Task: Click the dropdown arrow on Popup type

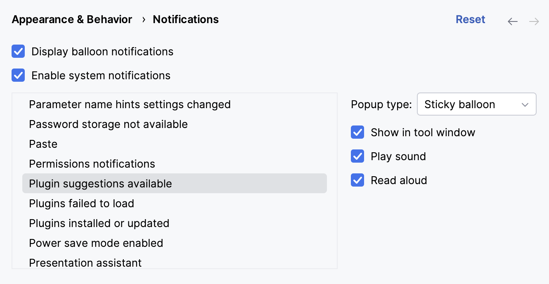Action: [x=525, y=104]
